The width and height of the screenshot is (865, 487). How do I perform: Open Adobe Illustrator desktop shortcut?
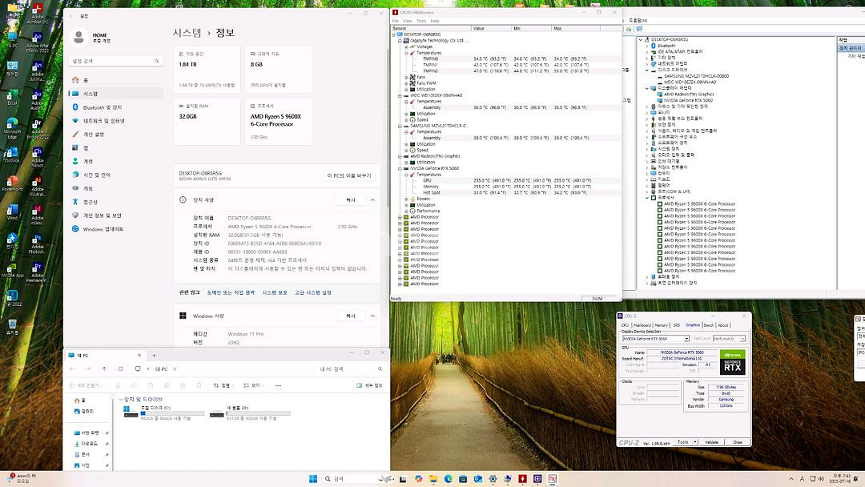[x=37, y=186]
